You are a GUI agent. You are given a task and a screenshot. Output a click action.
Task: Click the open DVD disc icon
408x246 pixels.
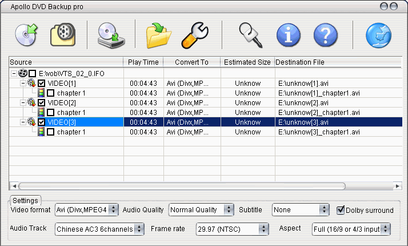pos(25,34)
